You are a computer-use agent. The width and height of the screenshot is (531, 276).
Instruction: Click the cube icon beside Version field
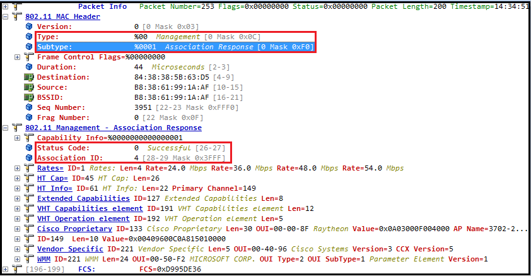29,27
